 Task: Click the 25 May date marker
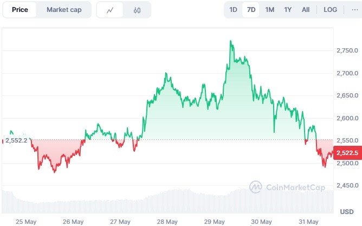26,222
